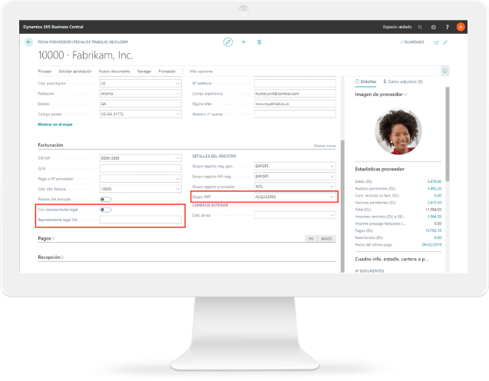Toggle the Precios IVA incluido switch
Image resolution: width=489 pixels, height=381 pixels.
pyautogui.click(x=105, y=199)
